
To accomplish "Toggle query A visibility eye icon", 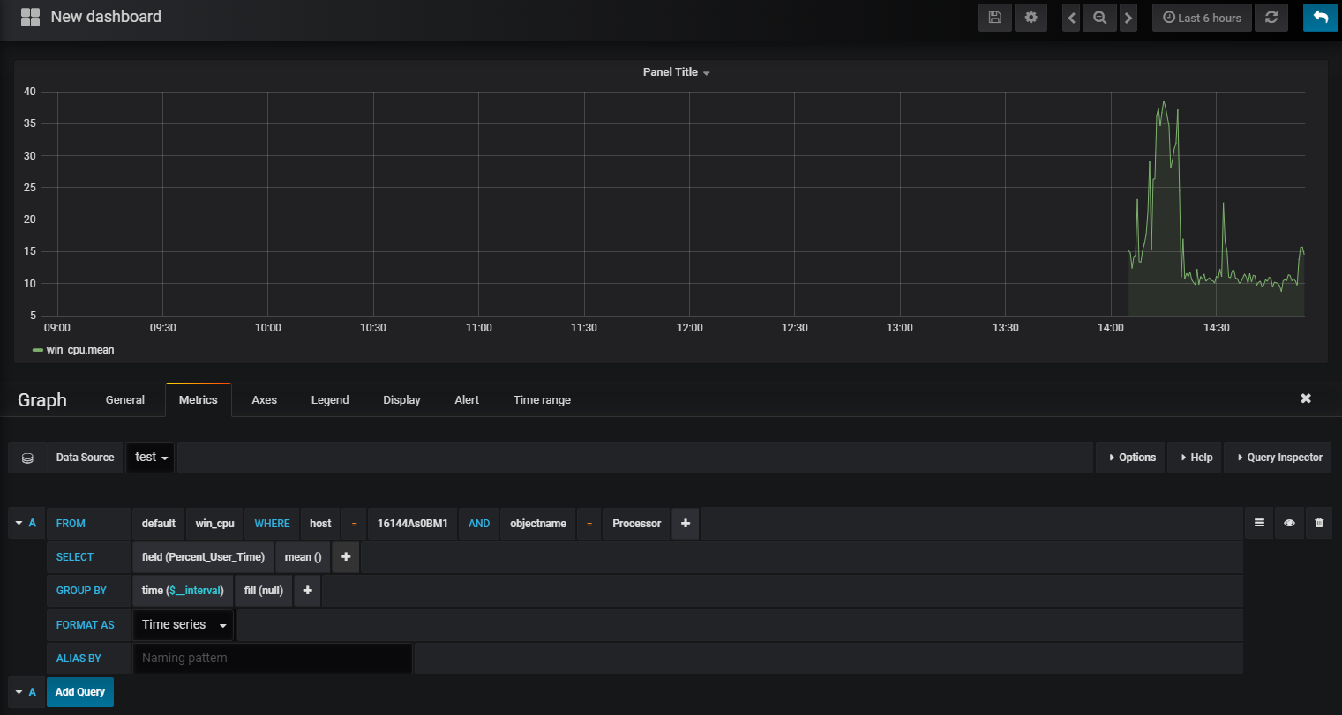I will 1289,523.
